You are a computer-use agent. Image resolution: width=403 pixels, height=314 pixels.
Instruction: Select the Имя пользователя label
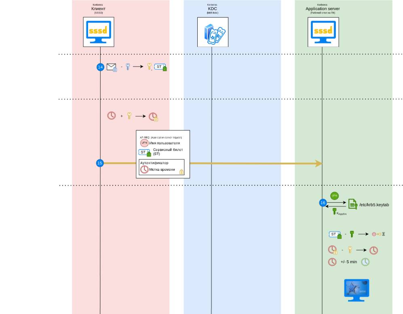click(165, 143)
